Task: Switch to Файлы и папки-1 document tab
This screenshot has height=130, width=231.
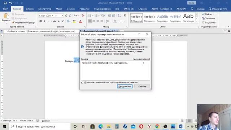Action: [41, 31]
